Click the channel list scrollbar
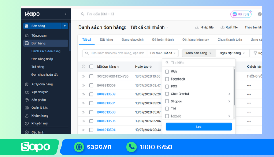Screen dimensions: 274x157 (x=234, y=87)
